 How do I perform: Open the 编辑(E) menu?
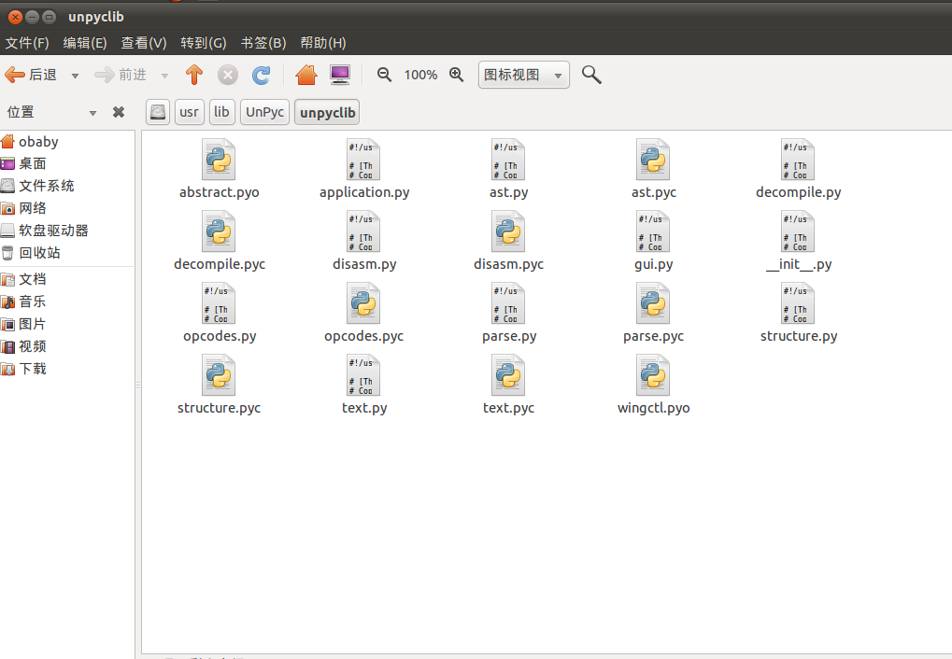click(85, 43)
